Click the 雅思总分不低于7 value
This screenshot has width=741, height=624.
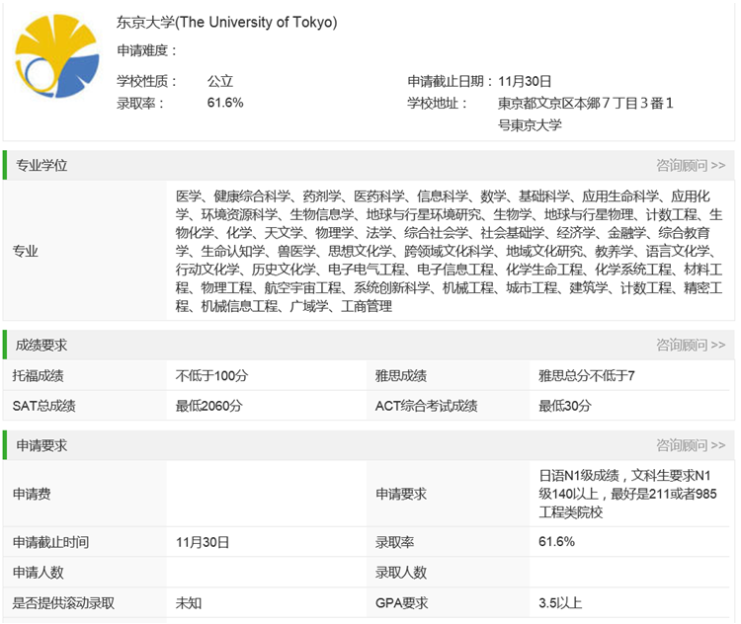tap(587, 375)
